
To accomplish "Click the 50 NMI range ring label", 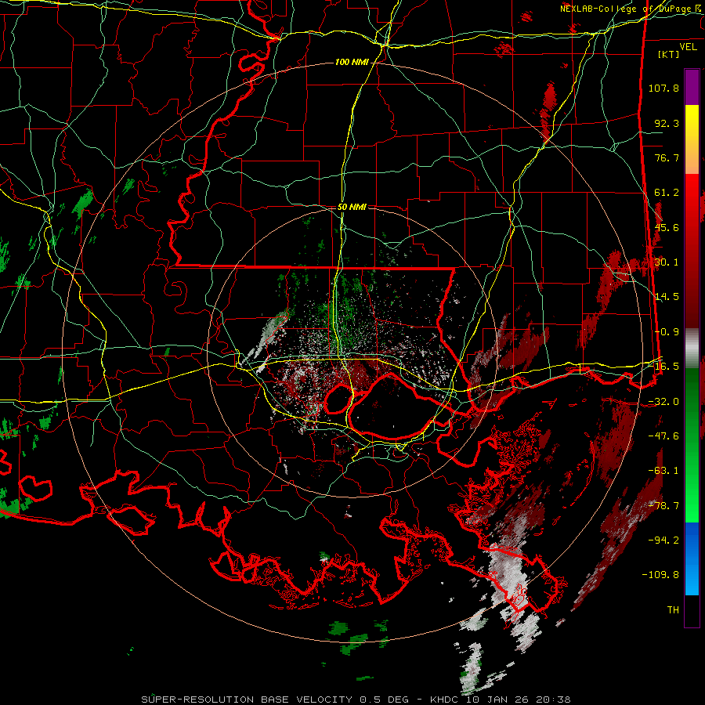I will (352, 207).
